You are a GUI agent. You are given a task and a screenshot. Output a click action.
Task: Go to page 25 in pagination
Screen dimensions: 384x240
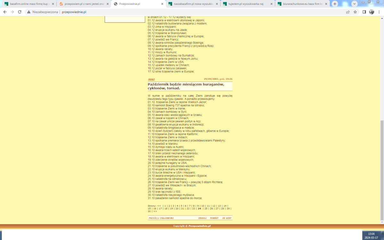coord(206,208)
